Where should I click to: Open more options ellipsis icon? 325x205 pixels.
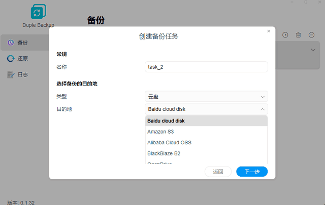(x=311, y=35)
